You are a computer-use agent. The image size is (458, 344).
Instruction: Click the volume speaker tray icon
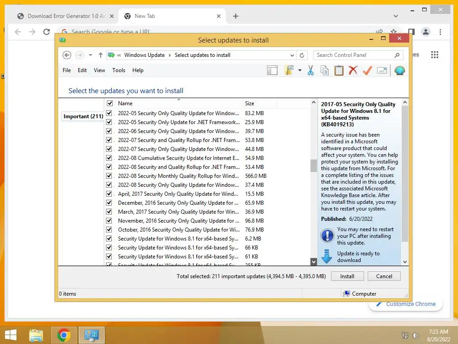(x=416, y=335)
